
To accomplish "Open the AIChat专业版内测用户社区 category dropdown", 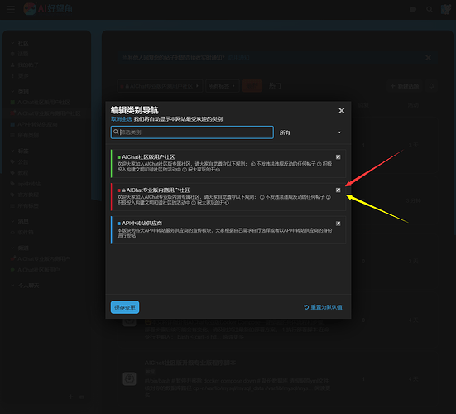I will click(160, 86).
